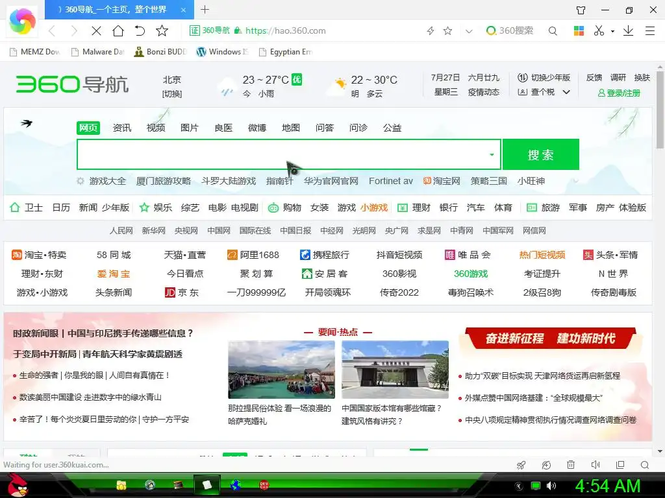Click status bar zoom magnifier icon
The image size is (665, 498).
coord(645,465)
